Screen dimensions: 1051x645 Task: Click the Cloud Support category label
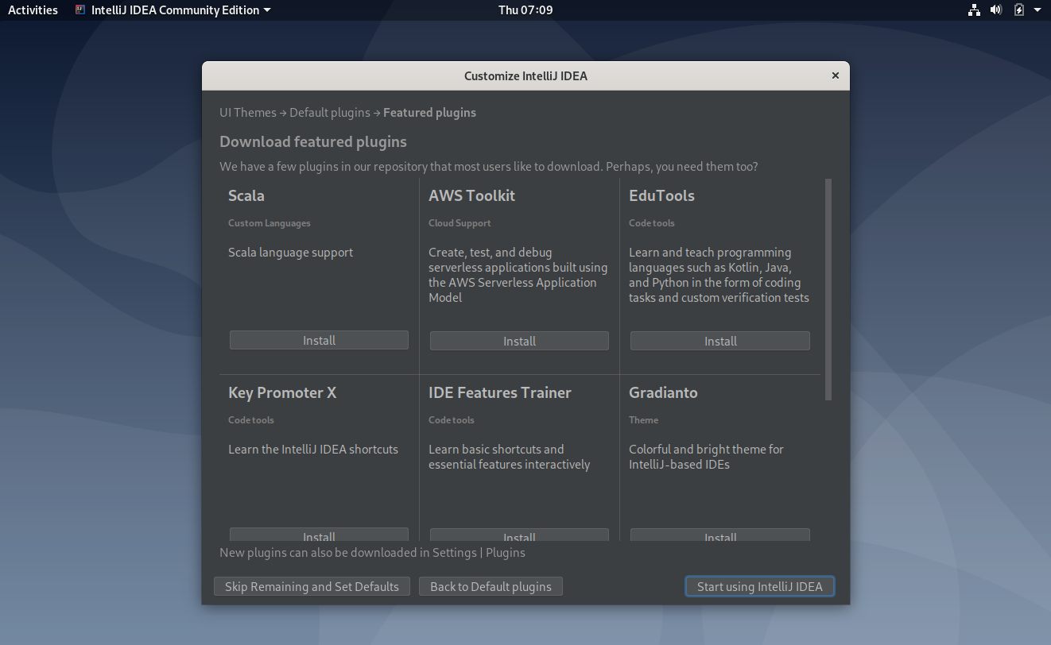[460, 223]
